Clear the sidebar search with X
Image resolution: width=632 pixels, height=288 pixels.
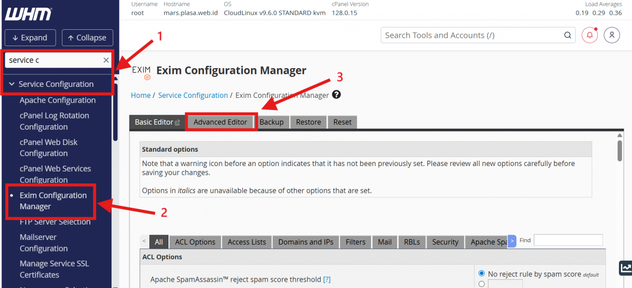[x=106, y=60]
